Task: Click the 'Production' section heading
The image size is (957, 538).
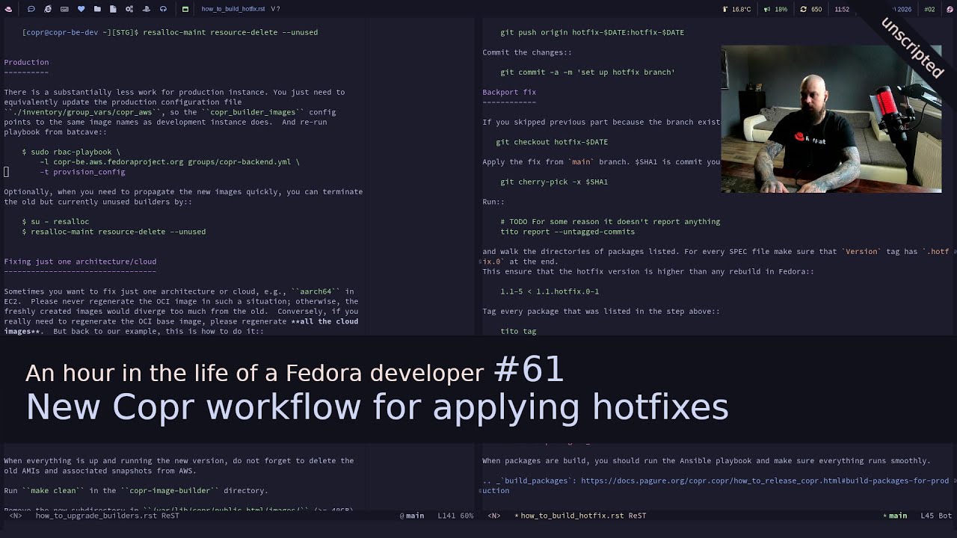Action: (26, 62)
